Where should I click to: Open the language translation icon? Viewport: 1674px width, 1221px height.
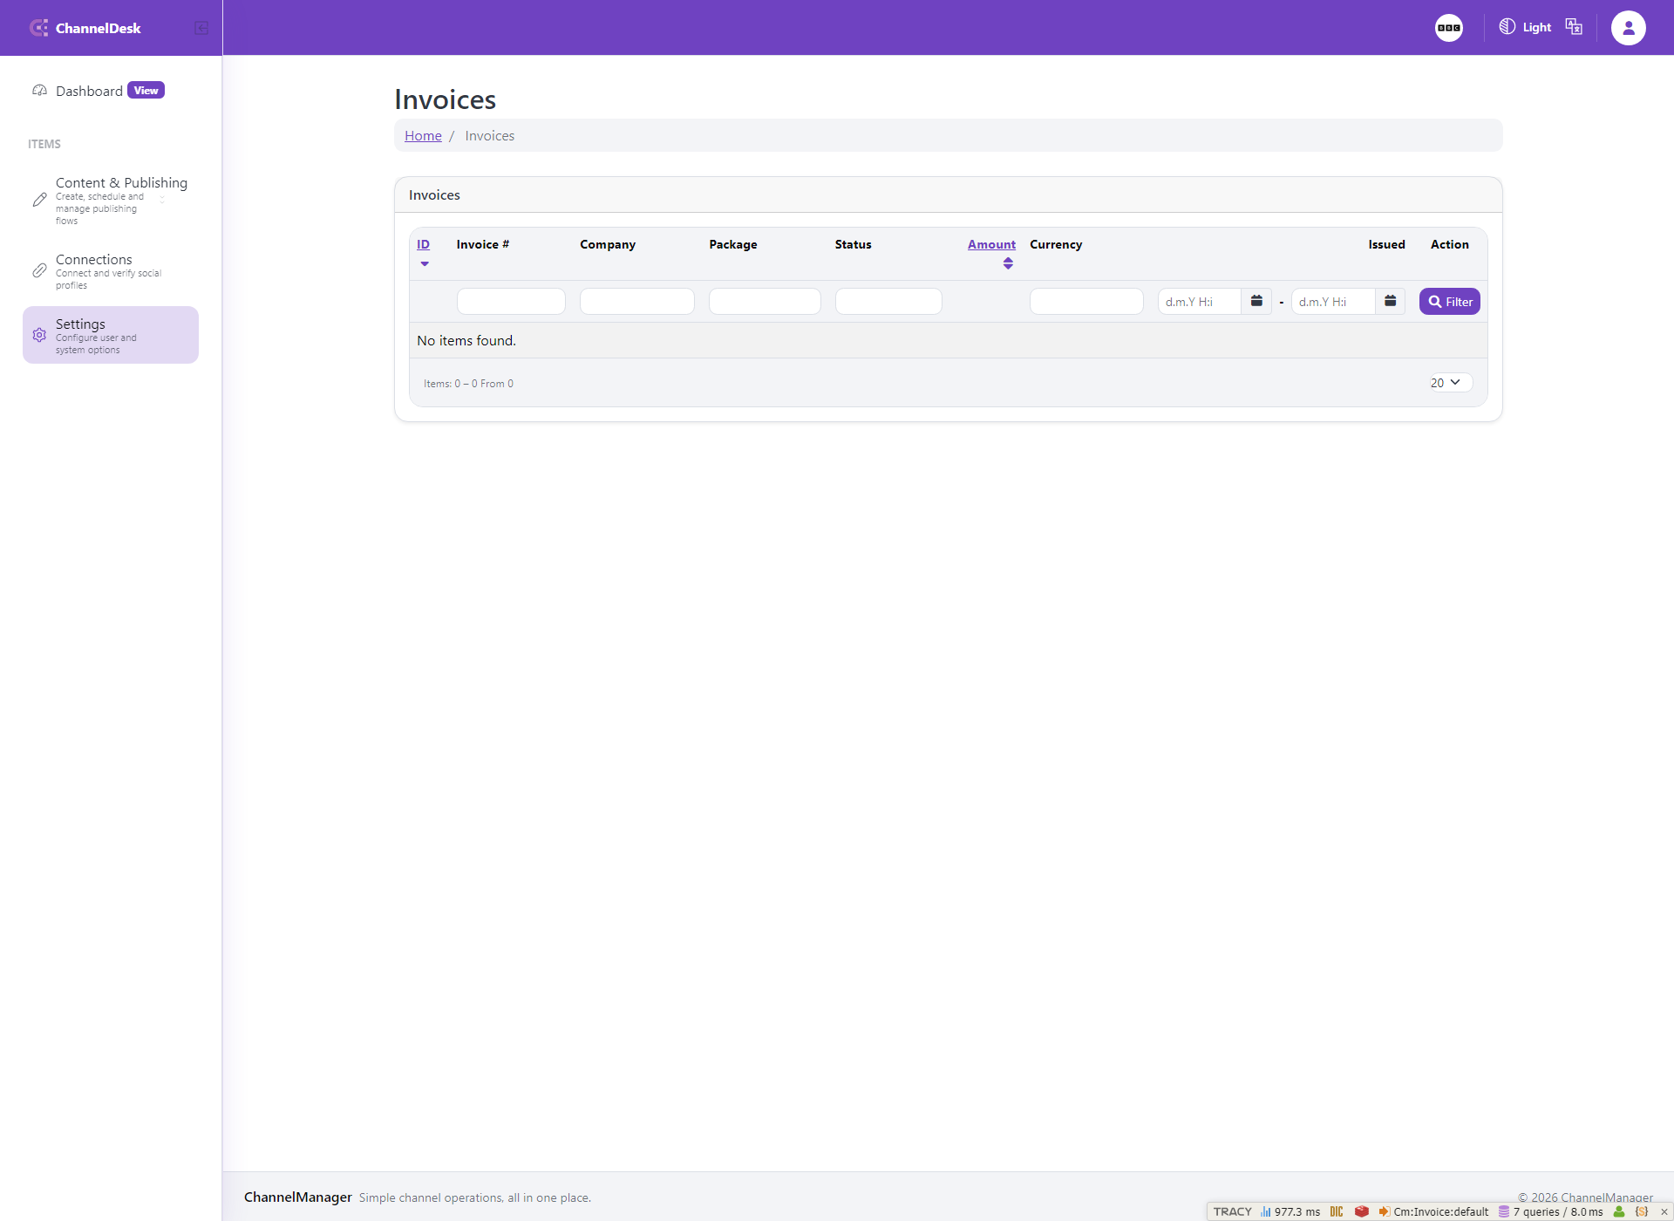click(1574, 27)
